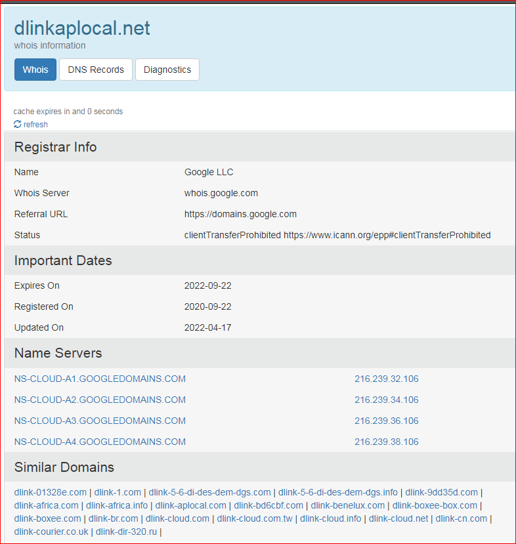Open similar domain dlink-bd6cbf.com
Screen dimensions: 516x544
tap(269, 505)
